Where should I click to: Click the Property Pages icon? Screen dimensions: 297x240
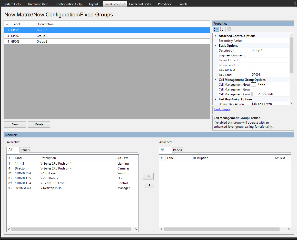(229, 29)
